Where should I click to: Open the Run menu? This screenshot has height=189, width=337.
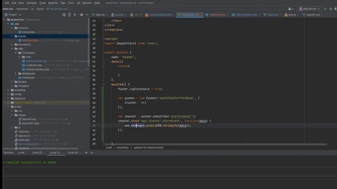click(63, 3)
